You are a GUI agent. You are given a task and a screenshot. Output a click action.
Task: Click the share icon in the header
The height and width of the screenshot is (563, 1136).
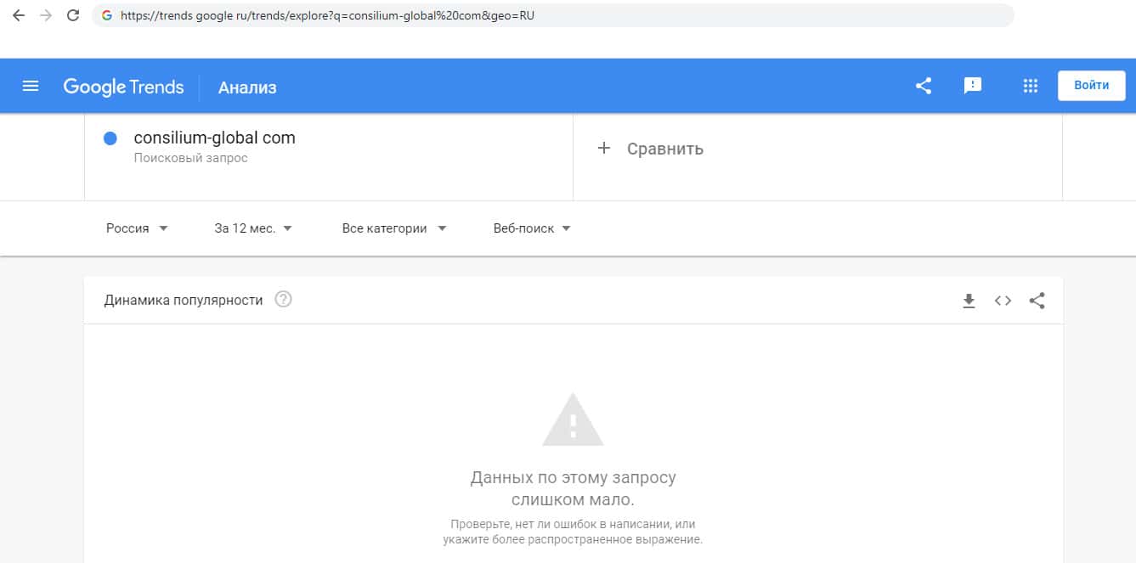click(x=924, y=86)
